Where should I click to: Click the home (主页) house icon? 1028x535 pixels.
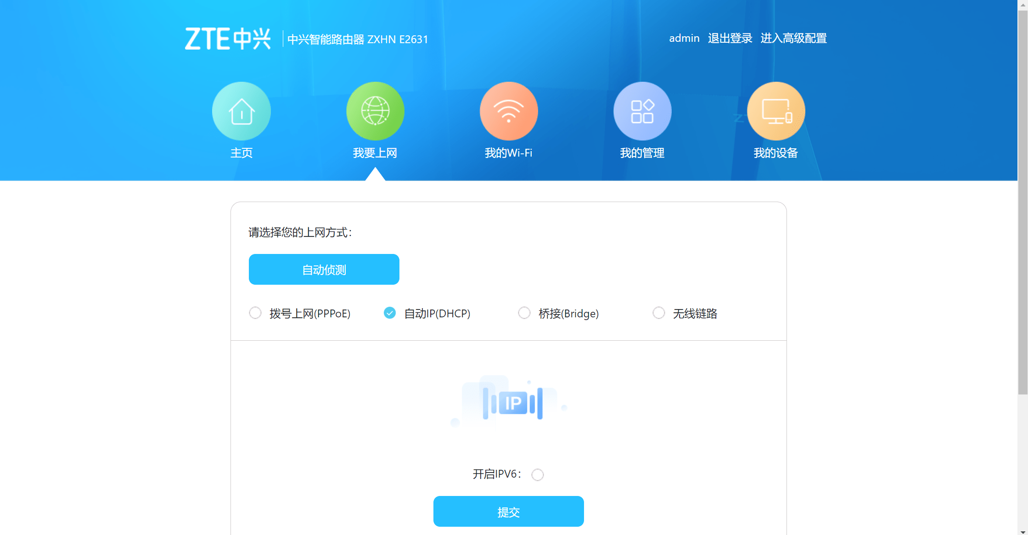click(x=242, y=111)
